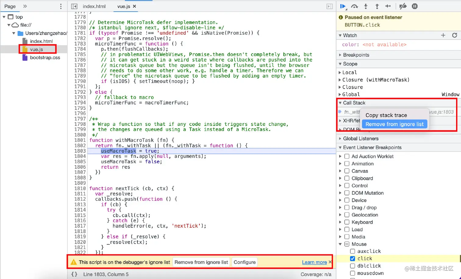Image resolution: width=461 pixels, height=279 pixels.
Task: Select the vue.js editor tab
Action: pos(123,6)
